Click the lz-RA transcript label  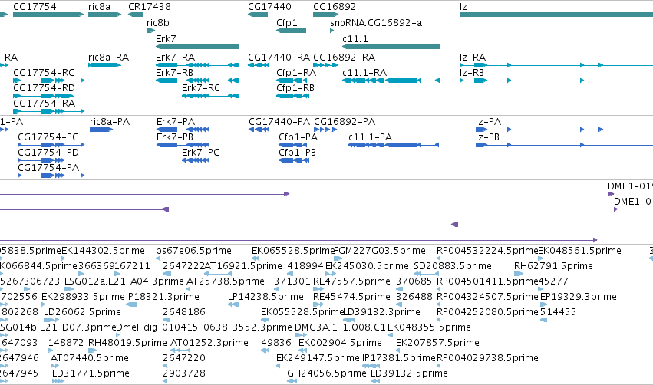pyautogui.click(x=473, y=57)
